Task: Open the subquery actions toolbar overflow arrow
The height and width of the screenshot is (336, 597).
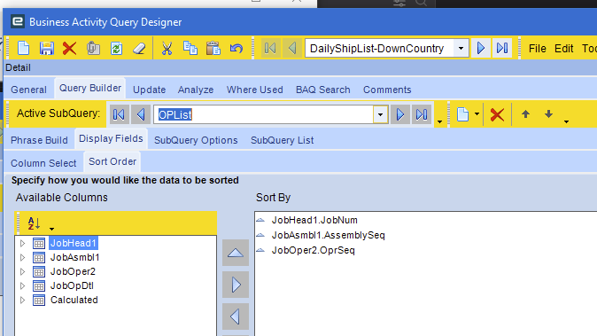Action: click(567, 121)
